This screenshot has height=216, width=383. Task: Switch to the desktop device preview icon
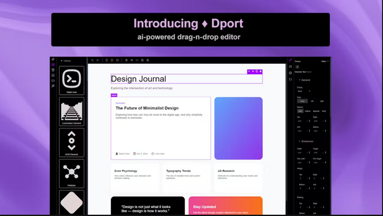117,60
